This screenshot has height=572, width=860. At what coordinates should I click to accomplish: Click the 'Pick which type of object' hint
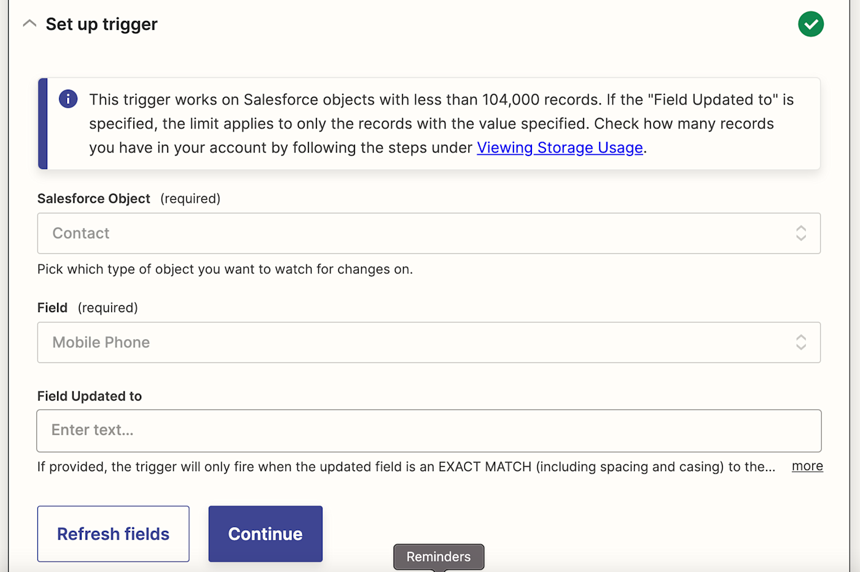[225, 269]
